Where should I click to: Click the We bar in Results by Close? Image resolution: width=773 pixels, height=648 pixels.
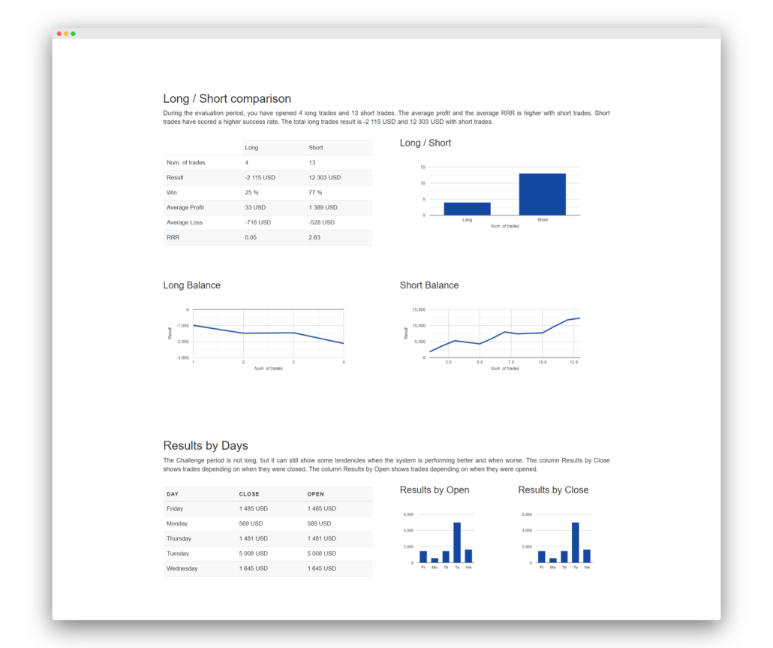(587, 556)
